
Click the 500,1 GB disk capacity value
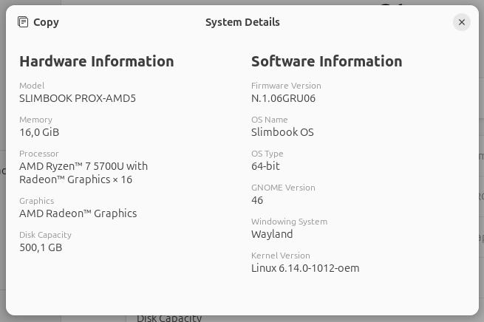[41, 247]
